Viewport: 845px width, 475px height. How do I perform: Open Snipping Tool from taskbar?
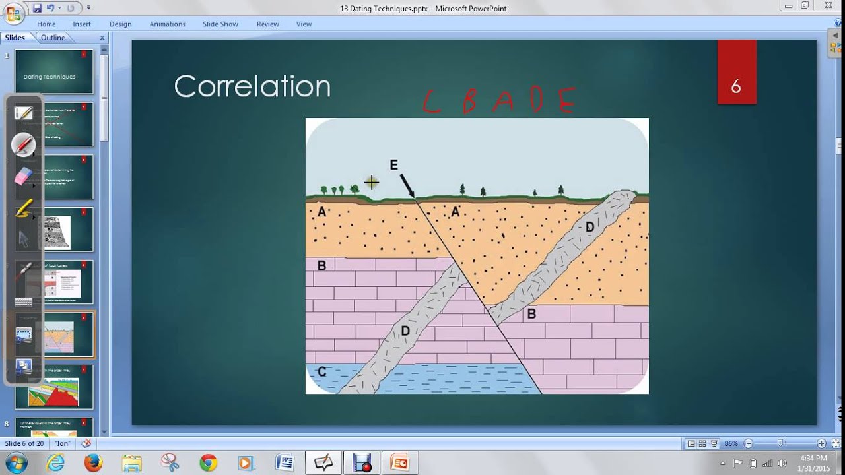point(170,463)
